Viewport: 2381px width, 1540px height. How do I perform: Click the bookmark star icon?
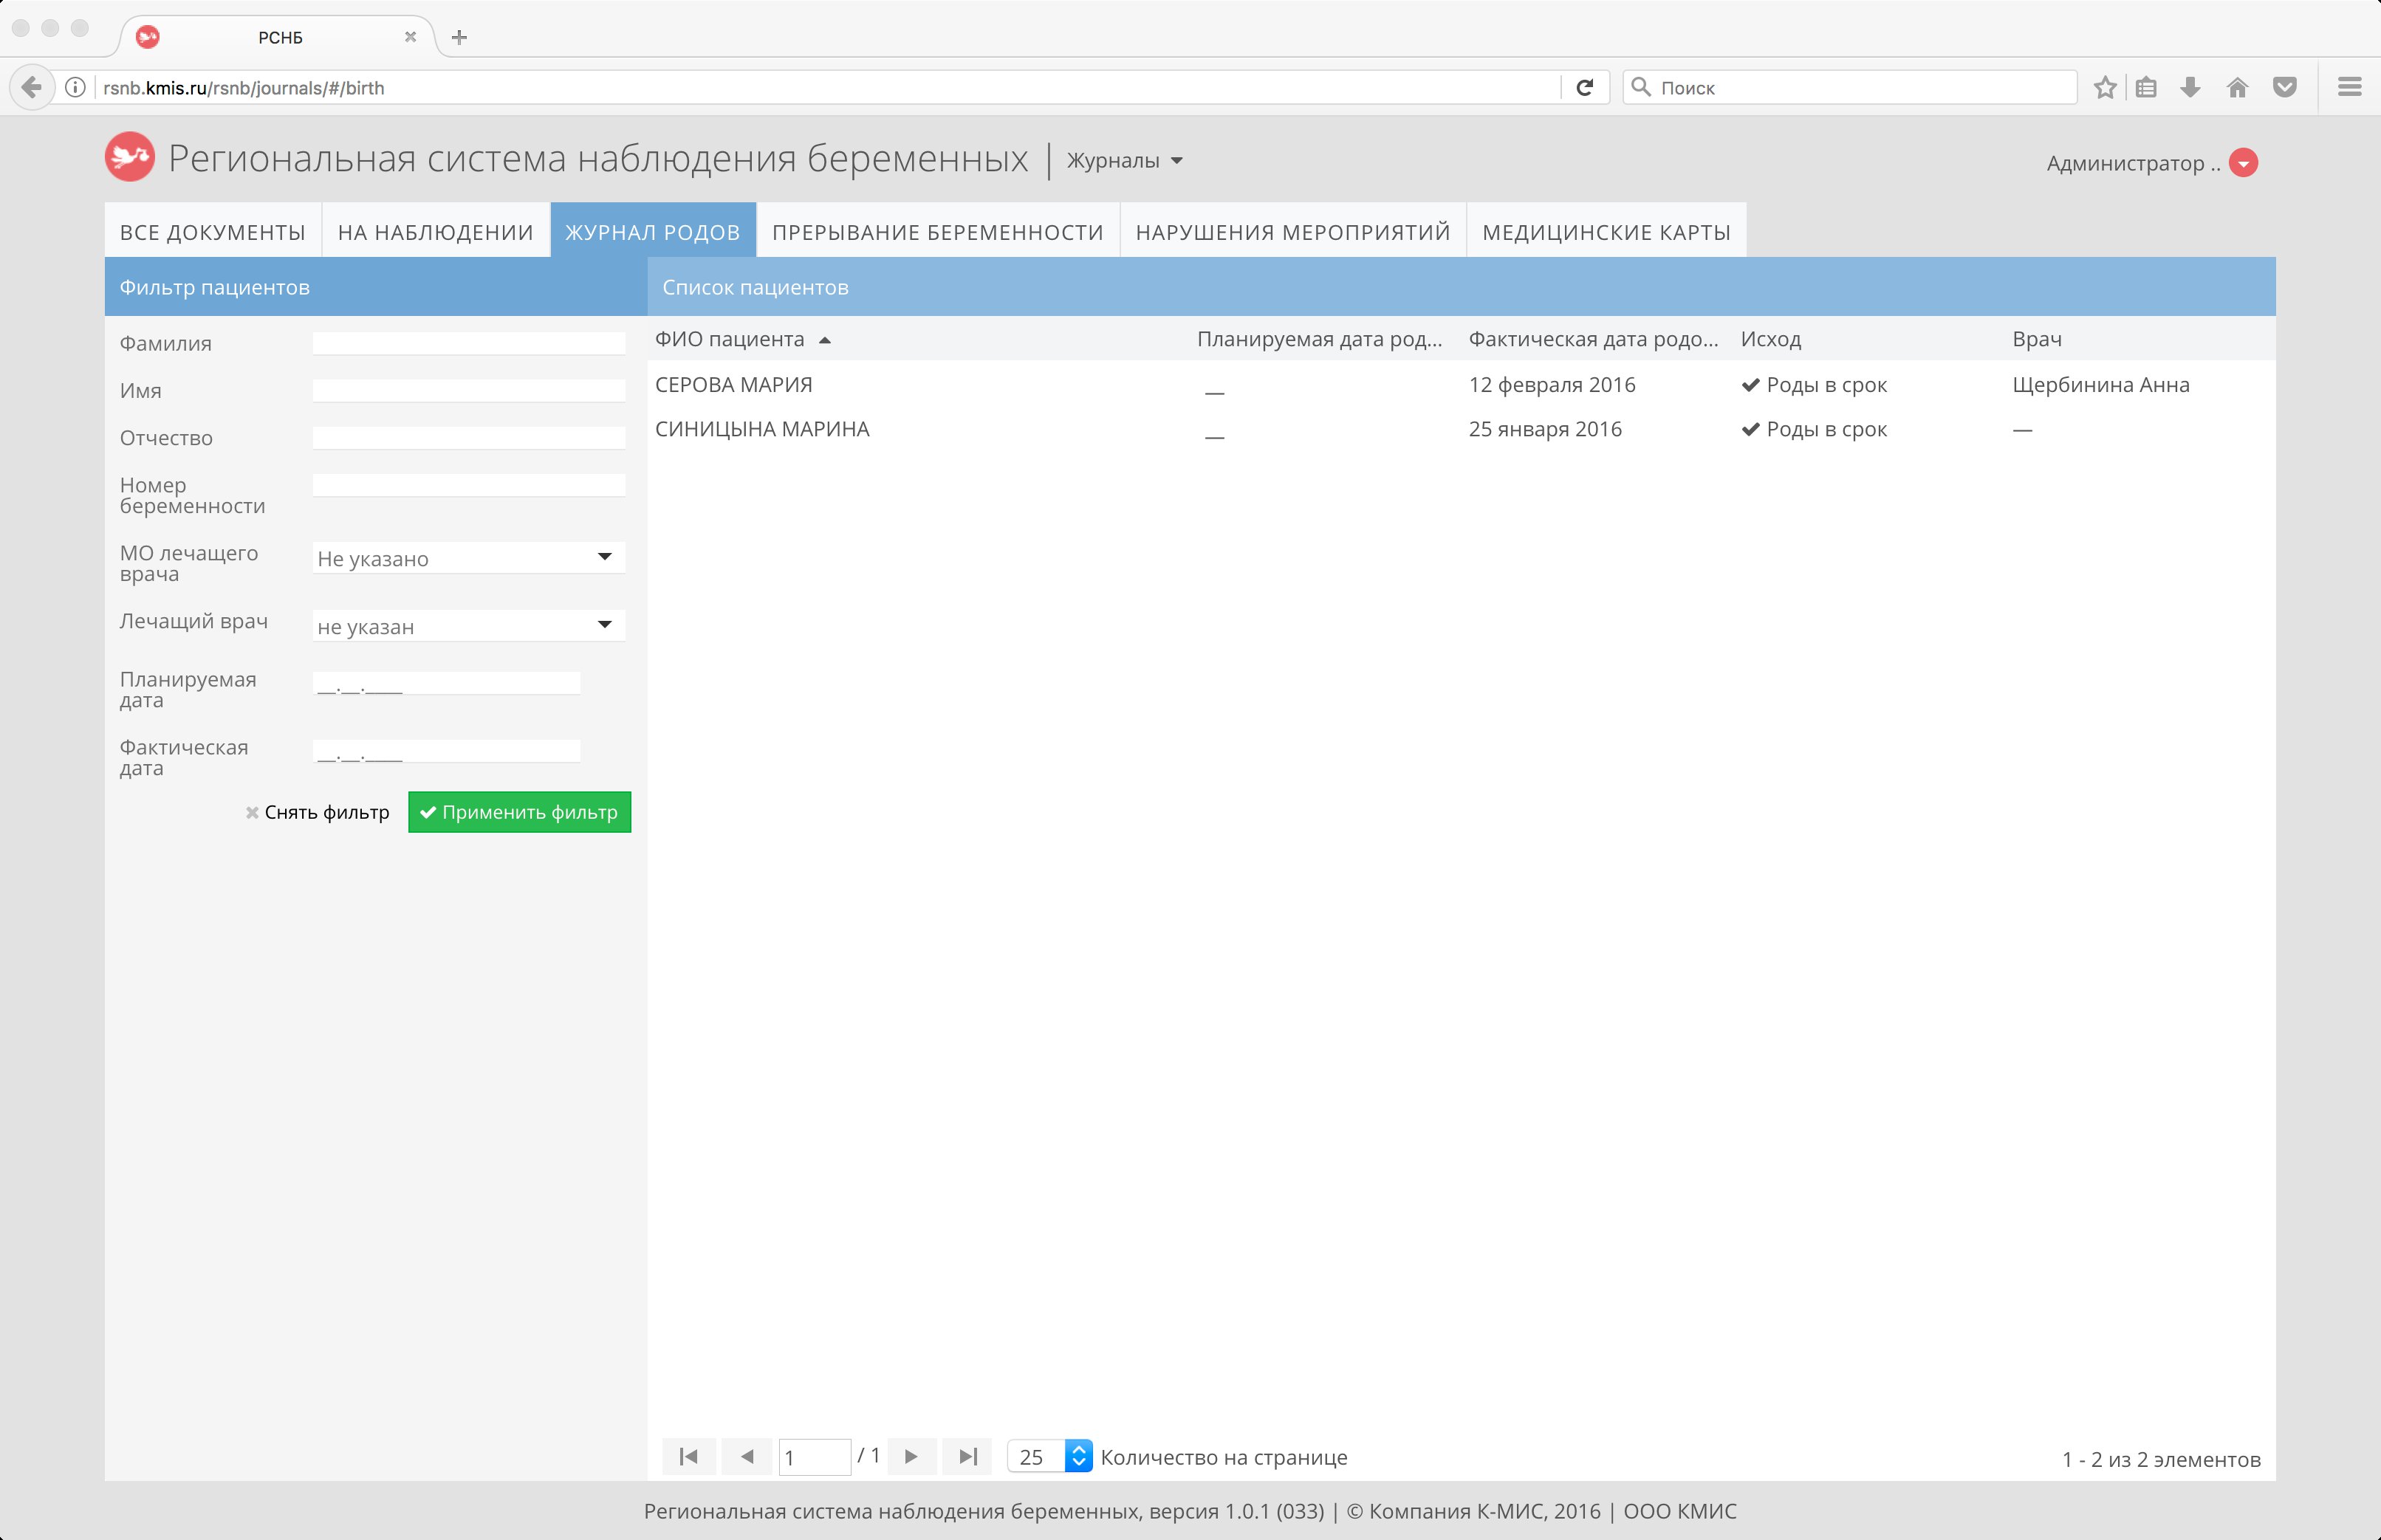point(2105,88)
